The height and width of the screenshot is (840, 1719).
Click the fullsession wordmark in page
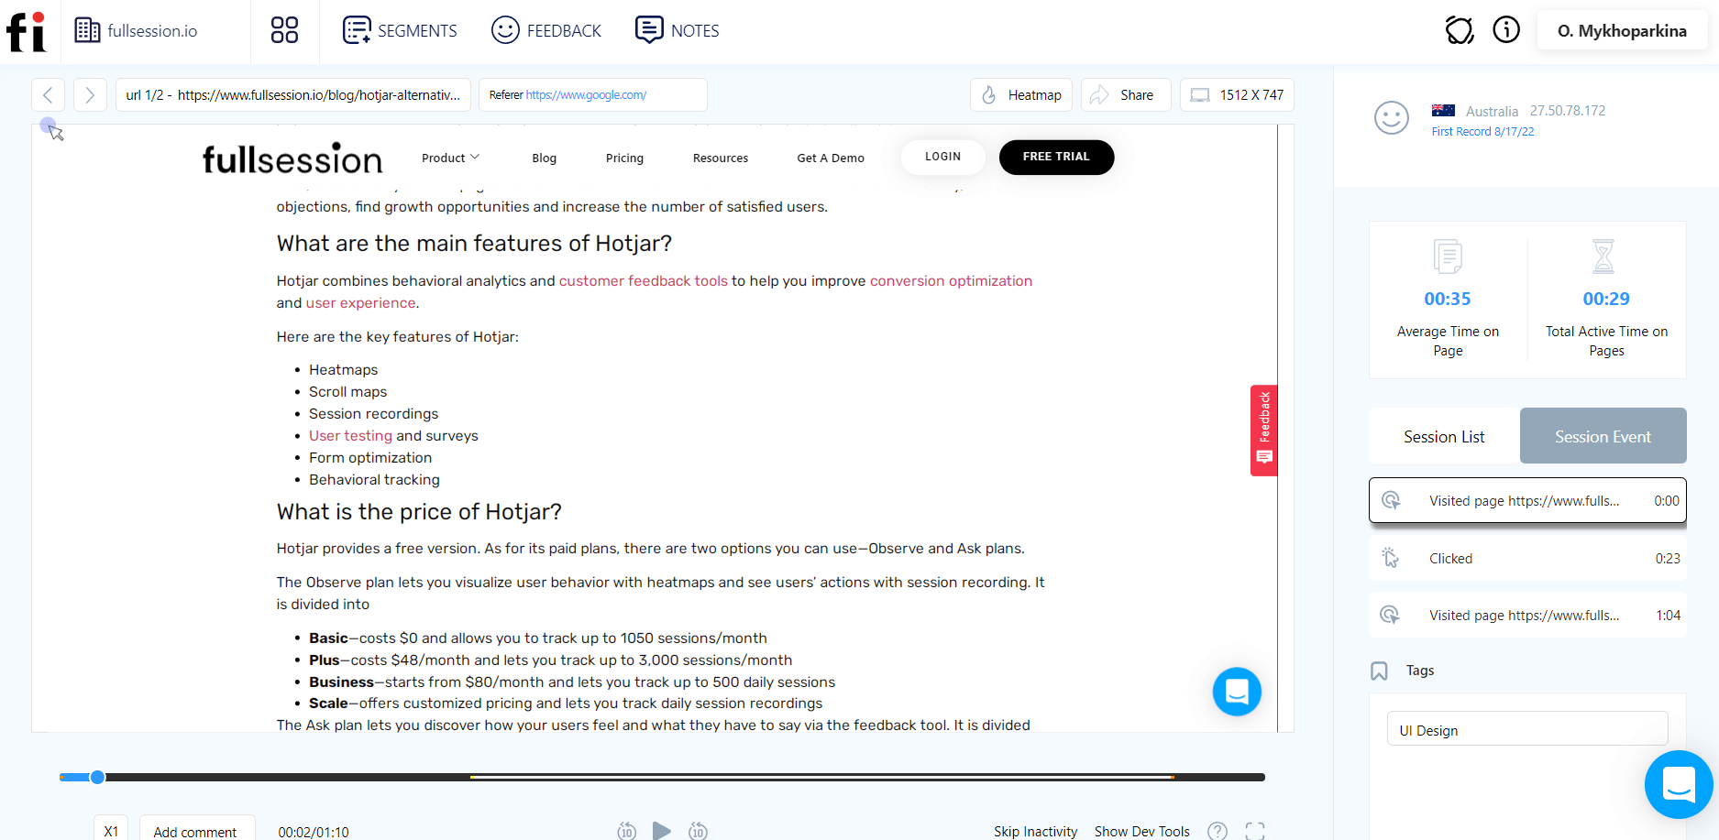click(x=292, y=158)
